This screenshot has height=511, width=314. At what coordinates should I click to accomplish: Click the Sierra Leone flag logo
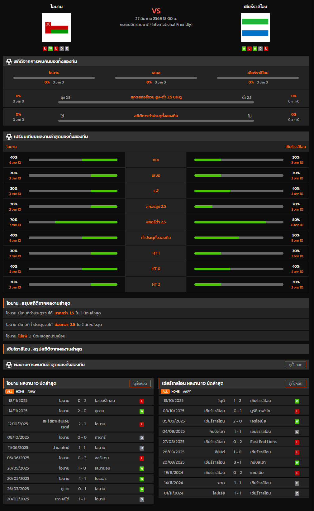click(x=255, y=27)
